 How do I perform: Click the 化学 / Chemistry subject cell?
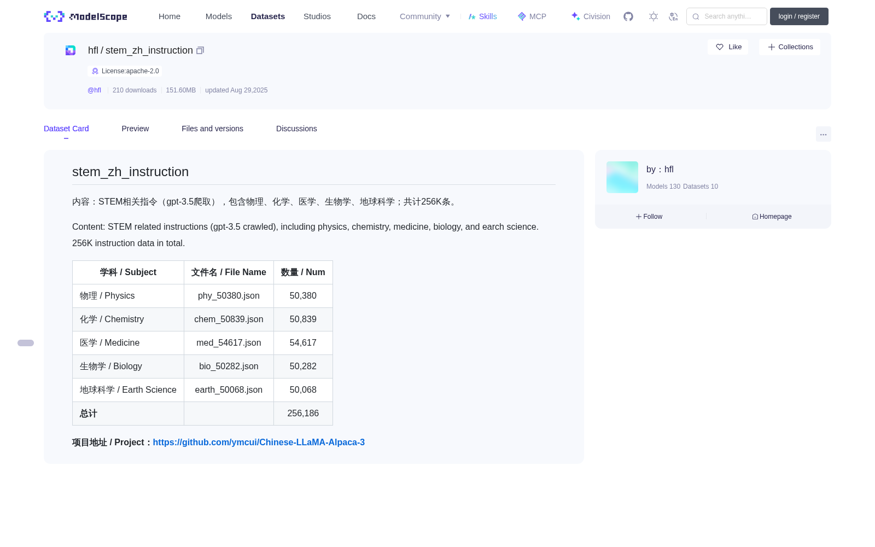[128, 319]
